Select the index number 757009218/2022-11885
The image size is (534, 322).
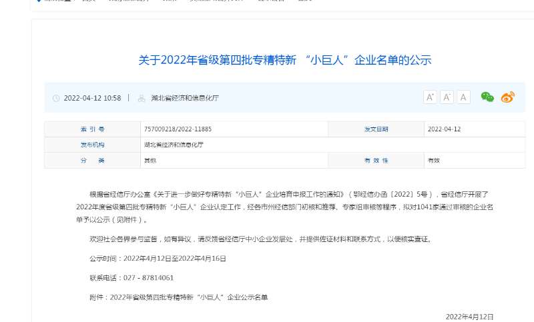click(178, 129)
